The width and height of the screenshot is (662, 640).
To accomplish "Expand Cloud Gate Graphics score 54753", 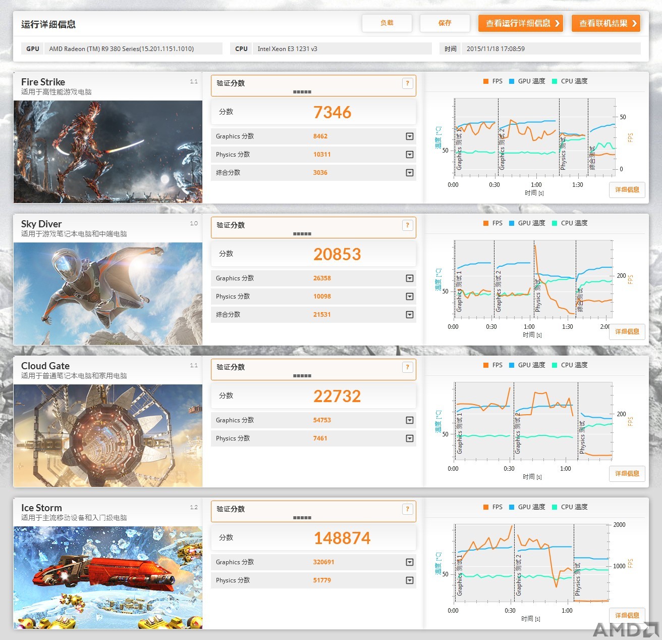I will tap(410, 420).
